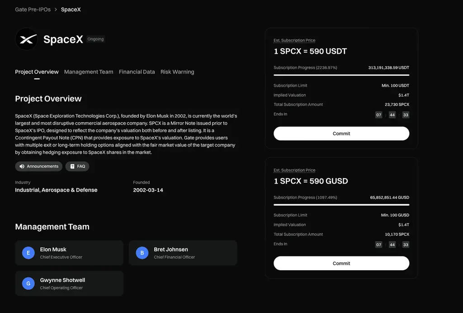Select the Risk Warning tab
The width and height of the screenshot is (463, 313).
point(177,72)
